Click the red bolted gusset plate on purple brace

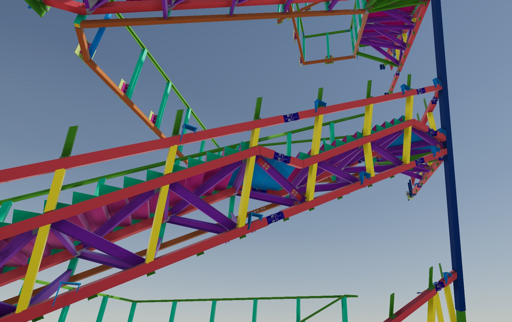pyautogui.click(x=266, y=166)
